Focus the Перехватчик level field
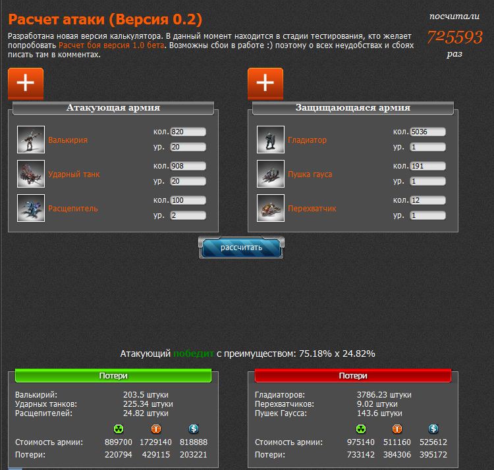The image size is (494, 470). [x=428, y=215]
